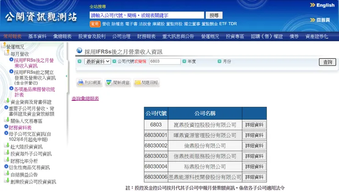Open the 庫藏股 quick link
The width and height of the screenshot is (339, 192).
pos(159,24)
